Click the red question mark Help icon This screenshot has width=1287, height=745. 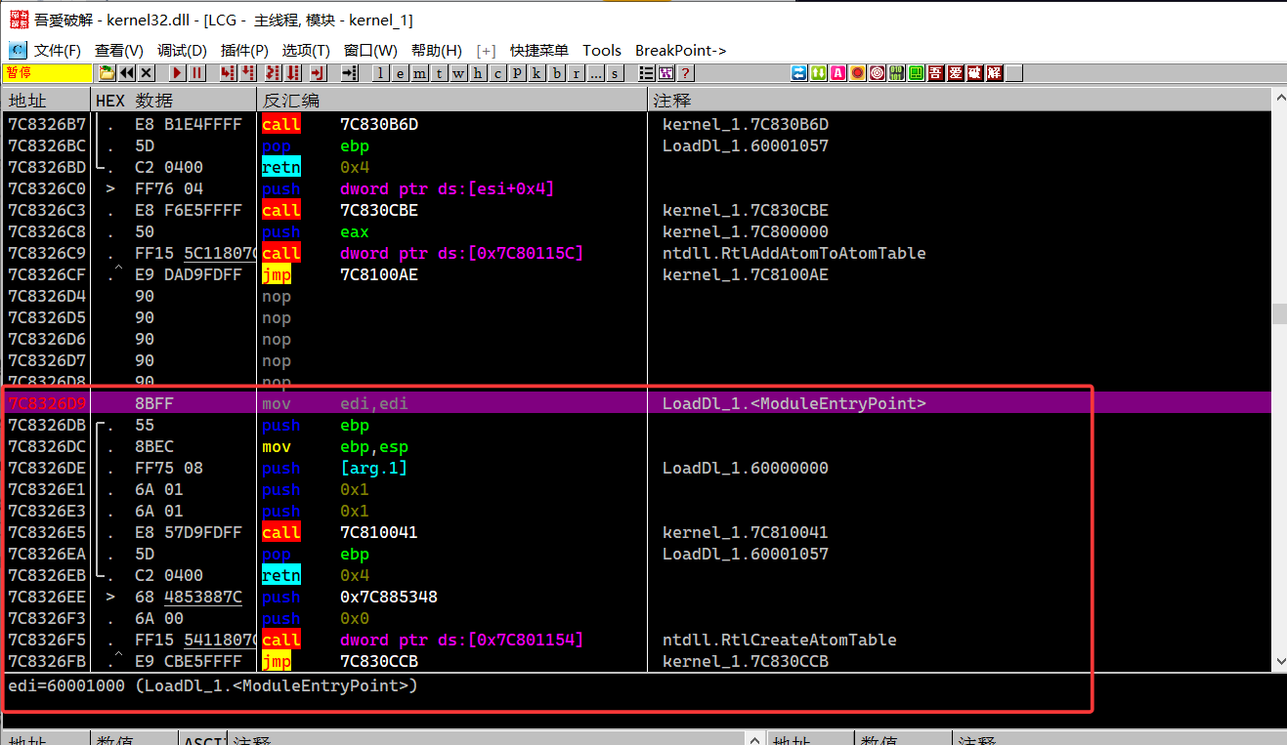click(685, 73)
